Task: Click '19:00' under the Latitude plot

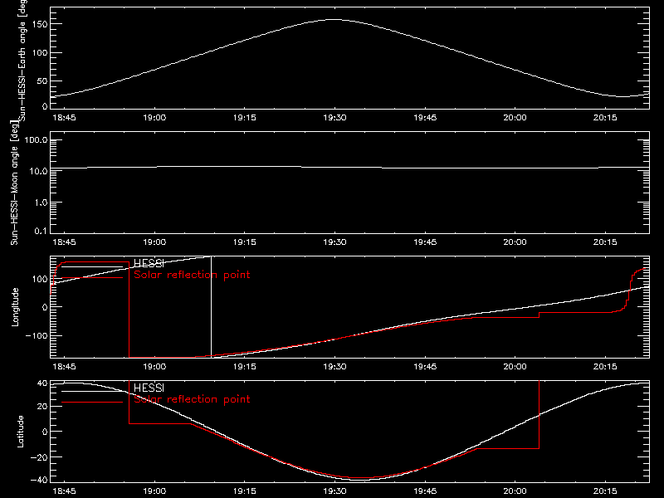Action: [154, 491]
